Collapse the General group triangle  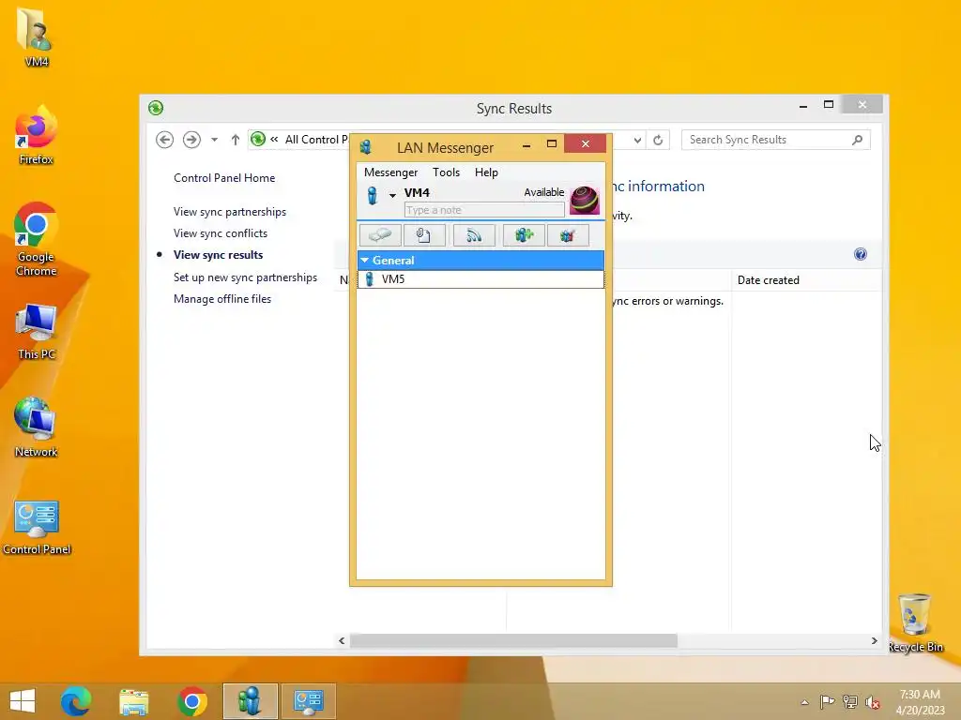coord(365,261)
